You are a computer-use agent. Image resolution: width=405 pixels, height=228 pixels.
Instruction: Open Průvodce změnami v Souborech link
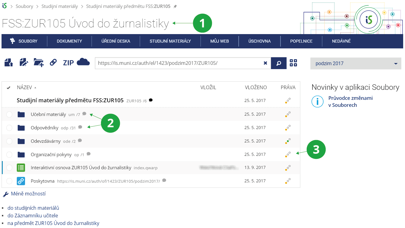coord(350,101)
